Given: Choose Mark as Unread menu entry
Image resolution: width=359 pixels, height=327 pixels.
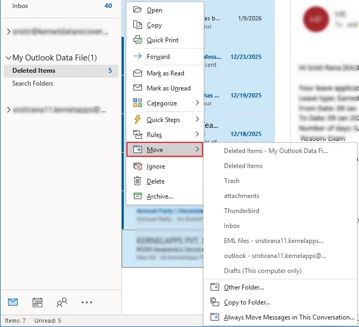Looking at the screenshot, I should tap(168, 88).
